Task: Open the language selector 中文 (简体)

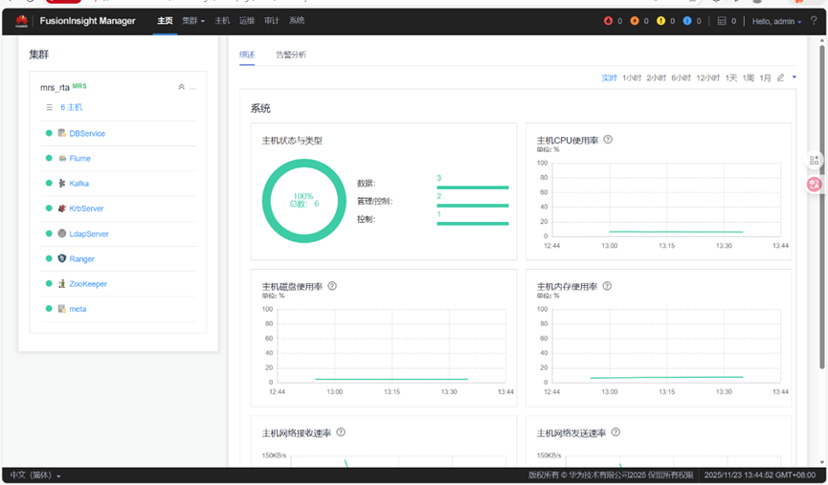Action: click(x=35, y=475)
